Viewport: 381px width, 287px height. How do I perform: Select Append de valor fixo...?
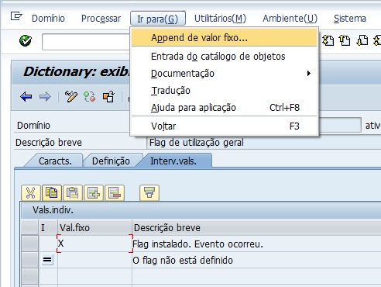pos(224,38)
